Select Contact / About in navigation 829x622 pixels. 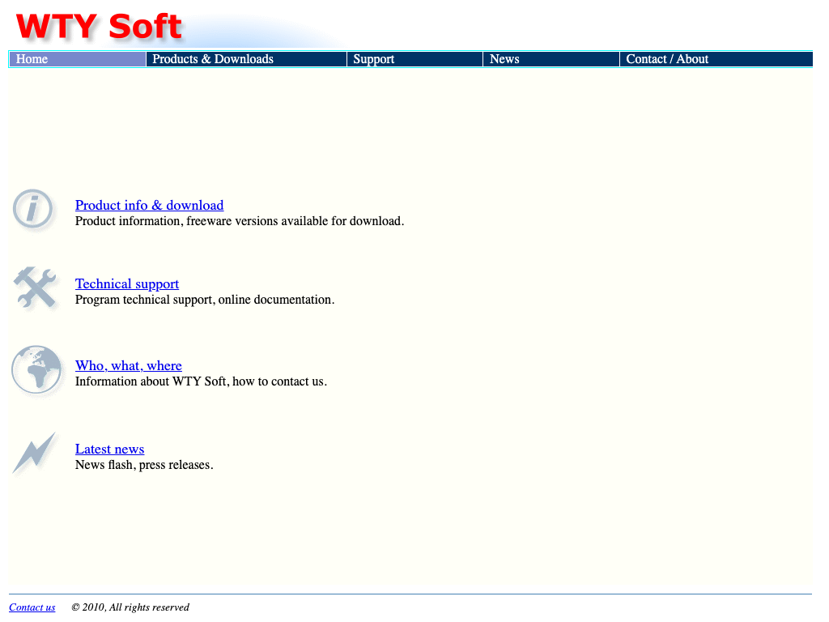point(716,59)
